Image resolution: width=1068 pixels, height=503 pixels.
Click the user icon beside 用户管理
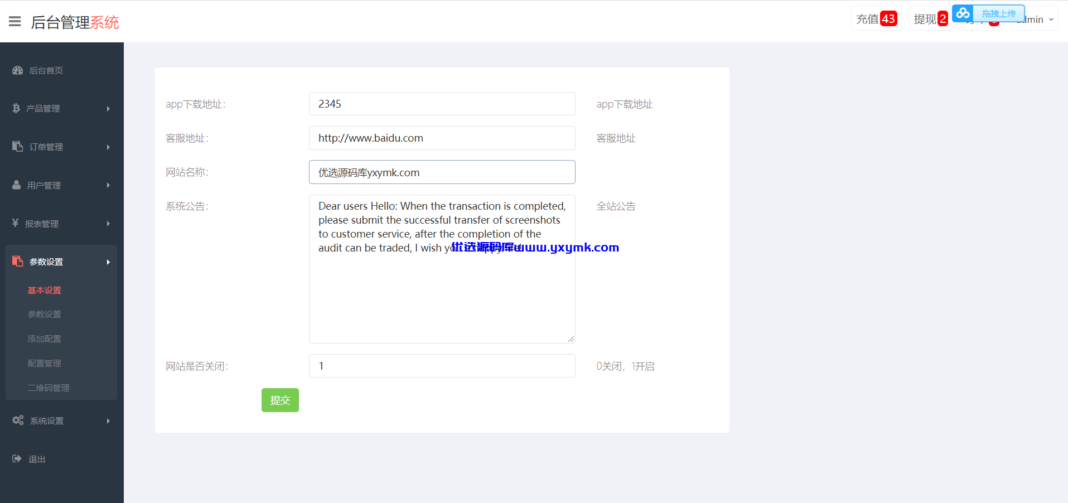click(x=17, y=185)
